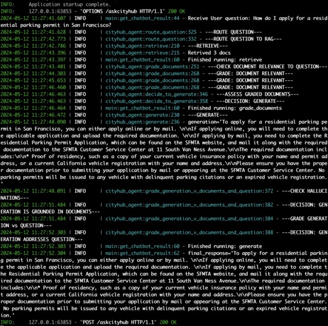328x326 pixels.
Task: Click the timestamp 11:27:42.773
Action: point(49,39)
